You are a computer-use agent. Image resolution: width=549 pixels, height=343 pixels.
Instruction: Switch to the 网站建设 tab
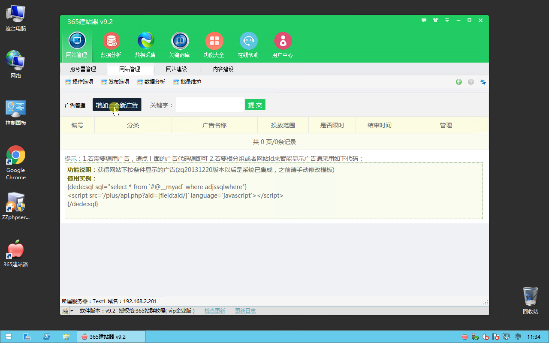point(177,69)
